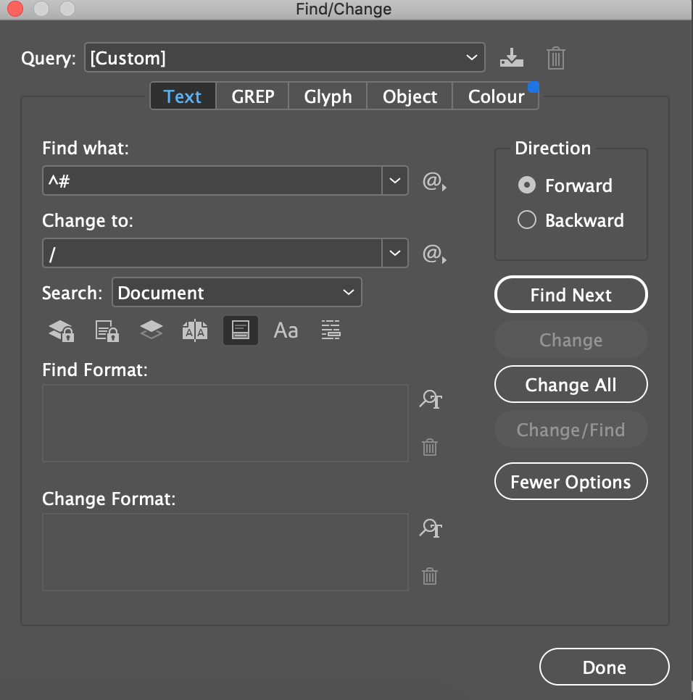
Task: Click the Find Next button
Action: click(570, 295)
